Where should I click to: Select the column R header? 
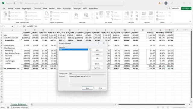[169, 30]
